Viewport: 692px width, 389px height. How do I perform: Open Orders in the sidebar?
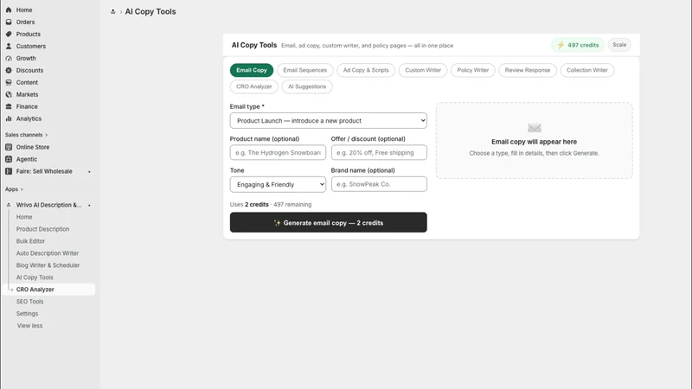25,22
